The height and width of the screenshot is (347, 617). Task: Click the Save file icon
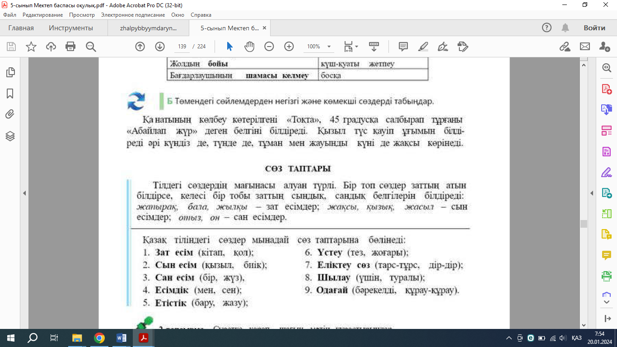pyautogui.click(x=11, y=47)
